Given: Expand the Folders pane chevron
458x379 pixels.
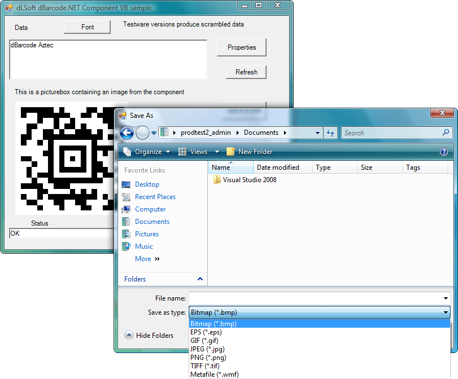Looking at the screenshot, I should click(x=200, y=279).
